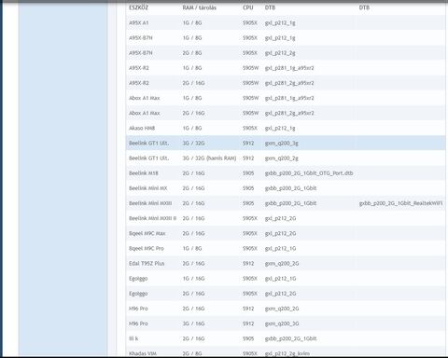Viewport: 448px width, 358px height.
Task: Click S905 in the Beelink Mini MX row
Action: click(248, 188)
